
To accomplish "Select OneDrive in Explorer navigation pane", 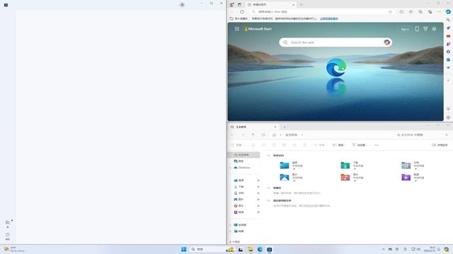I will [242, 168].
